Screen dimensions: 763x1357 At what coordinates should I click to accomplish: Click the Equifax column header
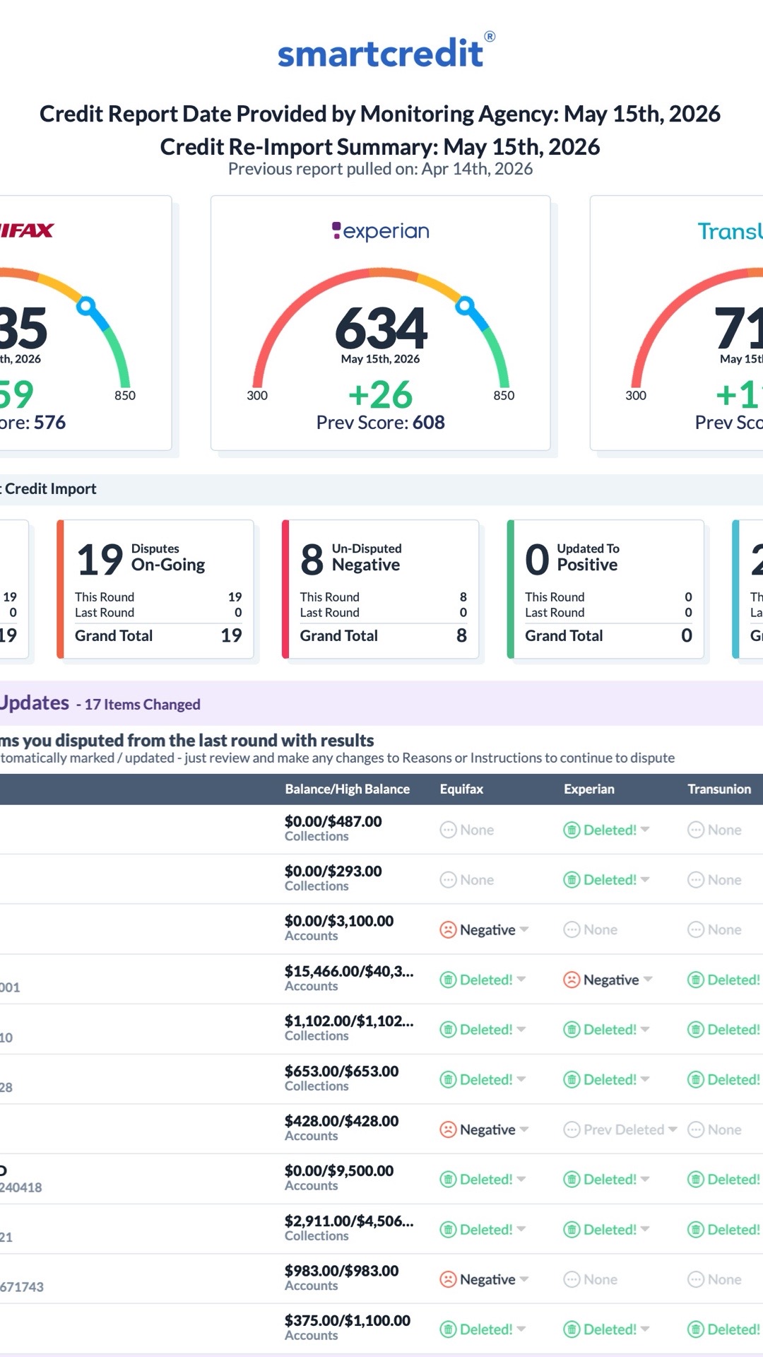pos(461,789)
